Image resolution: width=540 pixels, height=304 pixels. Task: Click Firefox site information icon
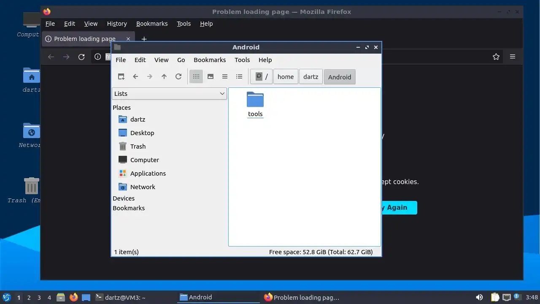pos(97,57)
